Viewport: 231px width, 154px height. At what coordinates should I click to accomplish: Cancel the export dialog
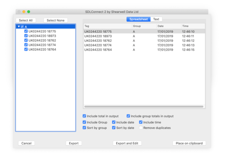click(26, 143)
